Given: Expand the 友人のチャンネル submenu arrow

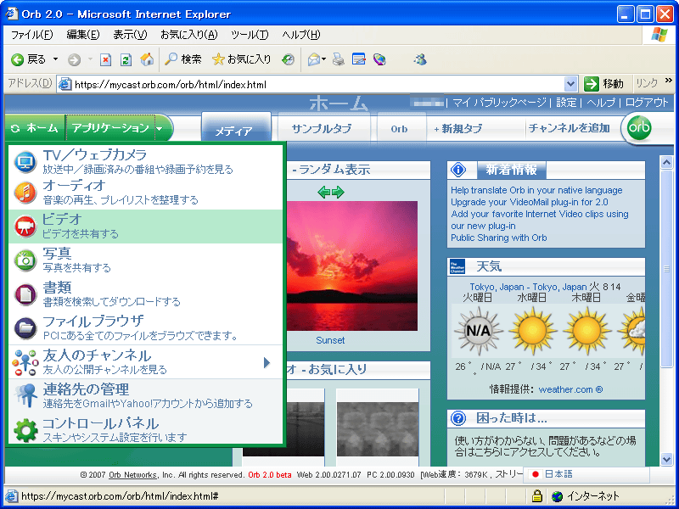Looking at the screenshot, I should pyautogui.click(x=267, y=363).
